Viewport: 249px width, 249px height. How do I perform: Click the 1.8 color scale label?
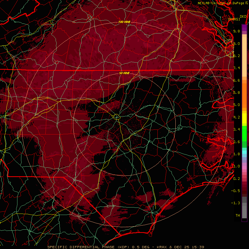(237, 154)
